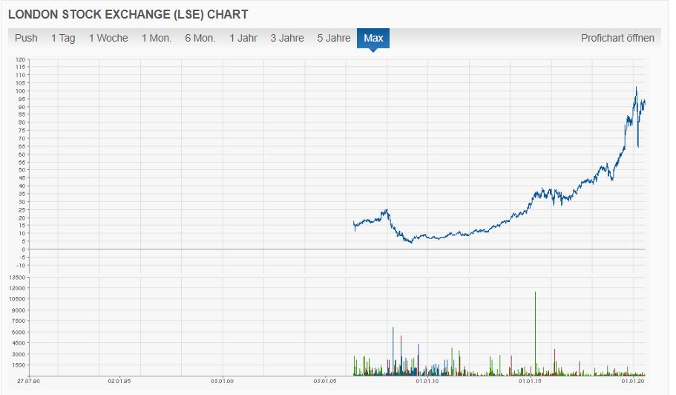The image size is (676, 395).
Task: Click the LONDON STOCK EXCHANGE (LSE) CHART heading
Action: (x=128, y=14)
